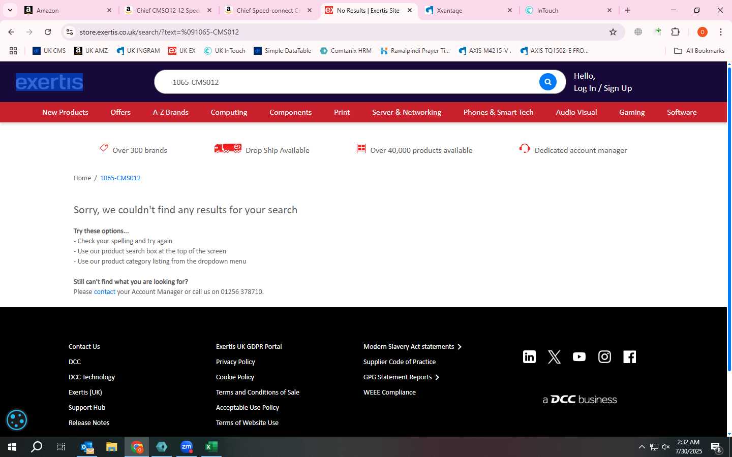
Task: Click the Home breadcrumb link
Action: [x=82, y=178]
